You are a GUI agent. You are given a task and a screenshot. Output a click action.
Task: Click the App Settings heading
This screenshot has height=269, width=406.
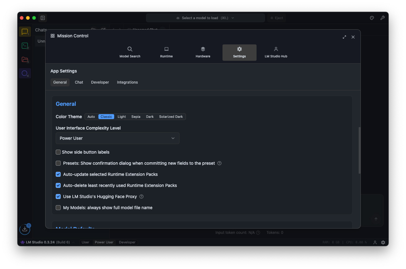pos(64,71)
